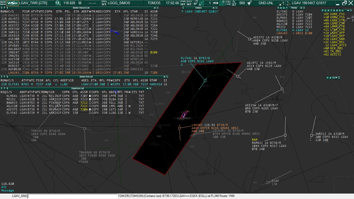Open the voice headset icon
Image resolution: width=354 pixels, height=199 pixels.
(x=58, y=3)
